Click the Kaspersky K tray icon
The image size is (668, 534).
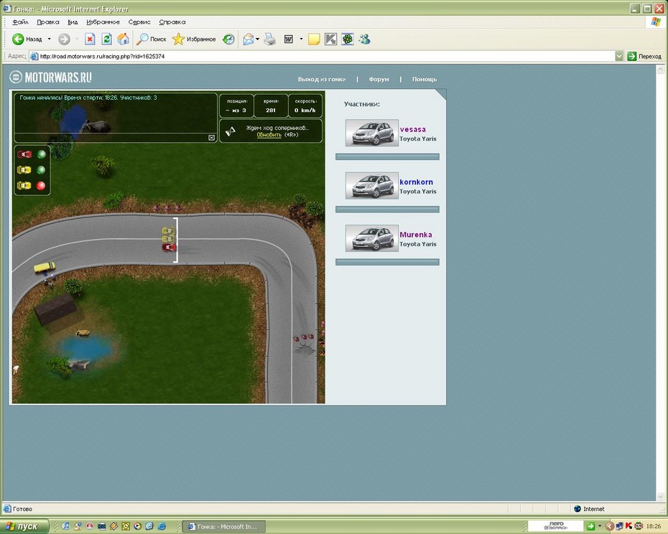click(628, 526)
